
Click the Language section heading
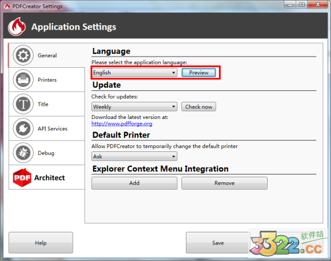tap(111, 51)
